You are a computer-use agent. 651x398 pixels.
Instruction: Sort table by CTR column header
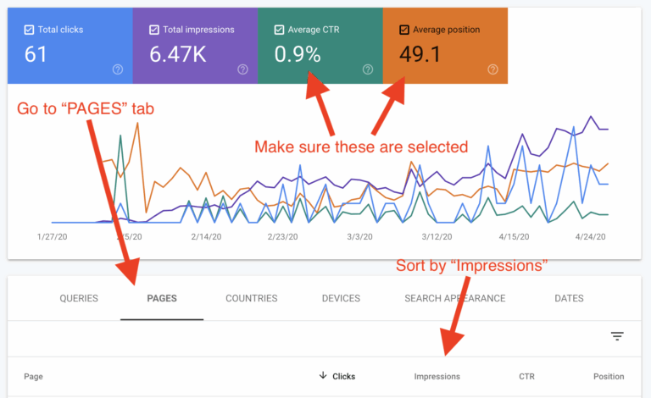pyautogui.click(x=526, y=377)
